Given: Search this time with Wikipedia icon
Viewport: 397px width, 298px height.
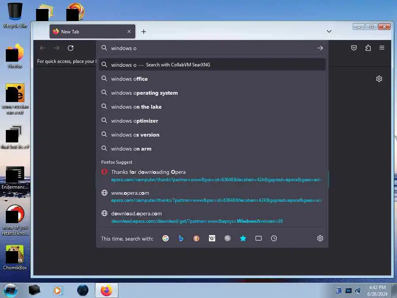Looking at the screenshot, I should click(x=212, y=239).
